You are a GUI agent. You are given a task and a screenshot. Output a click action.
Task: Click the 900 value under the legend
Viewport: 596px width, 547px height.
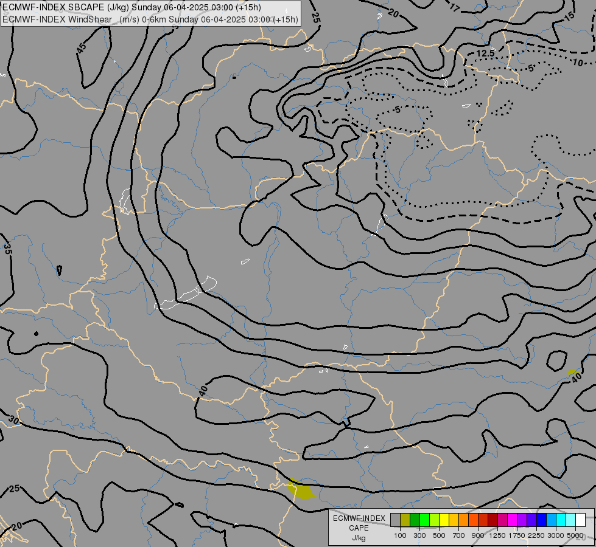(x=478, y=535)
